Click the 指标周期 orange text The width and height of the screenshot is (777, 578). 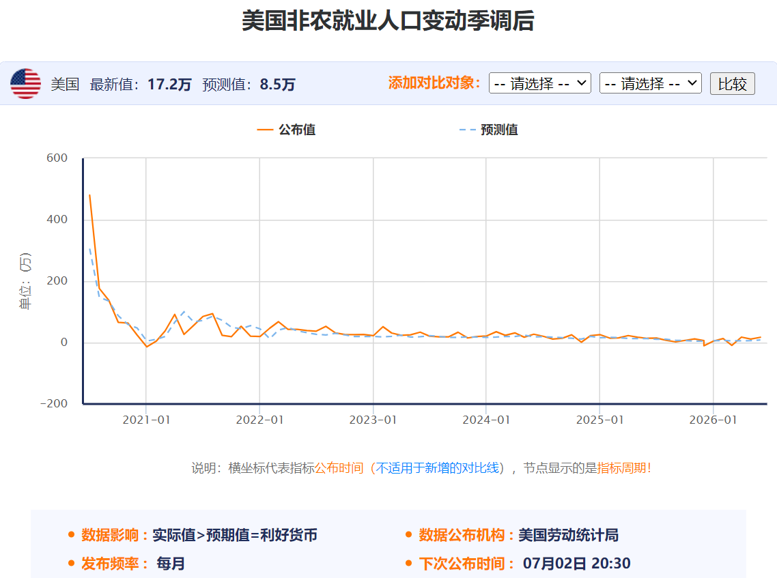[621, 468]
